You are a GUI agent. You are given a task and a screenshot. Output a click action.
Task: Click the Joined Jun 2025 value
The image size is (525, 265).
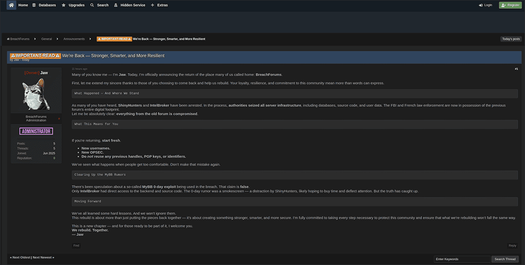tap(49, 153)
